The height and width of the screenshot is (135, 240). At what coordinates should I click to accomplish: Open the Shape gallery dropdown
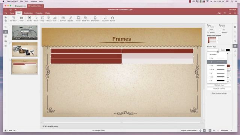click(51, 21)
